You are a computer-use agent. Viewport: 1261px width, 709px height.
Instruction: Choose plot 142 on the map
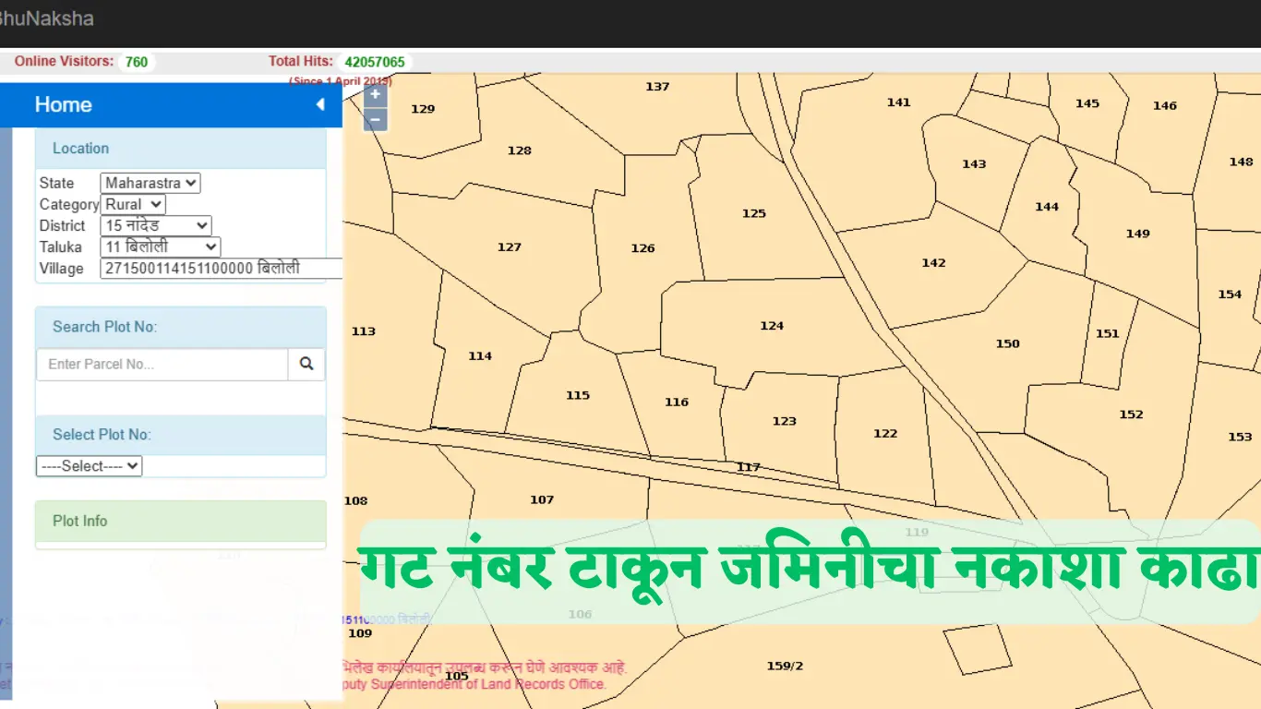[933, 263]
